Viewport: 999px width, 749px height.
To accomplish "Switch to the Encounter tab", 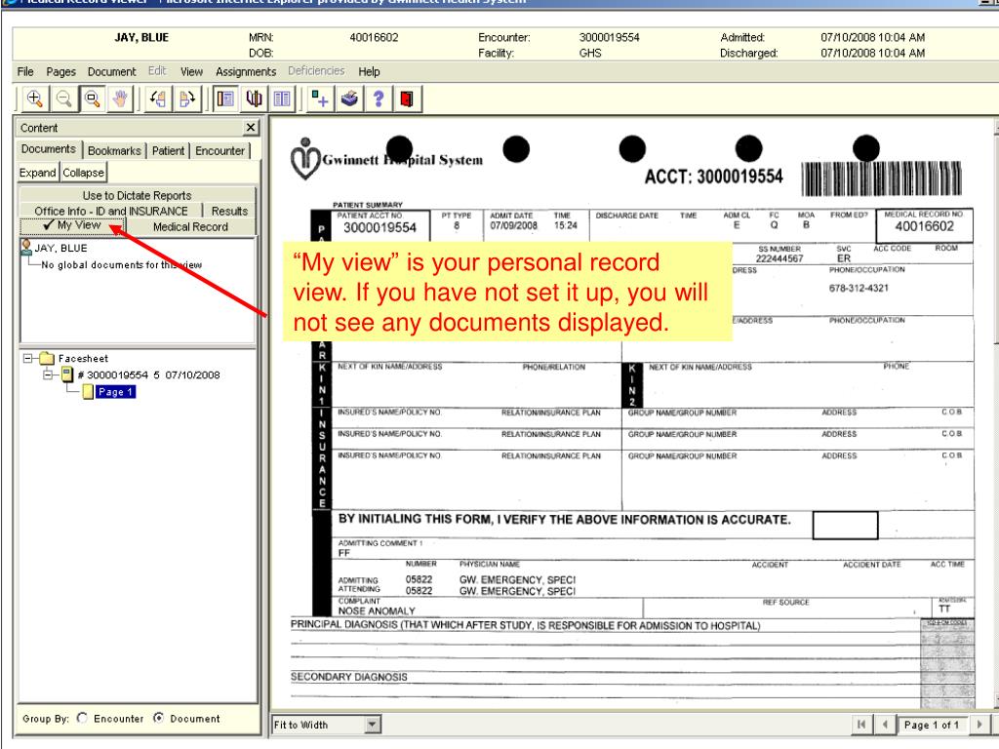I will (220, 151).
